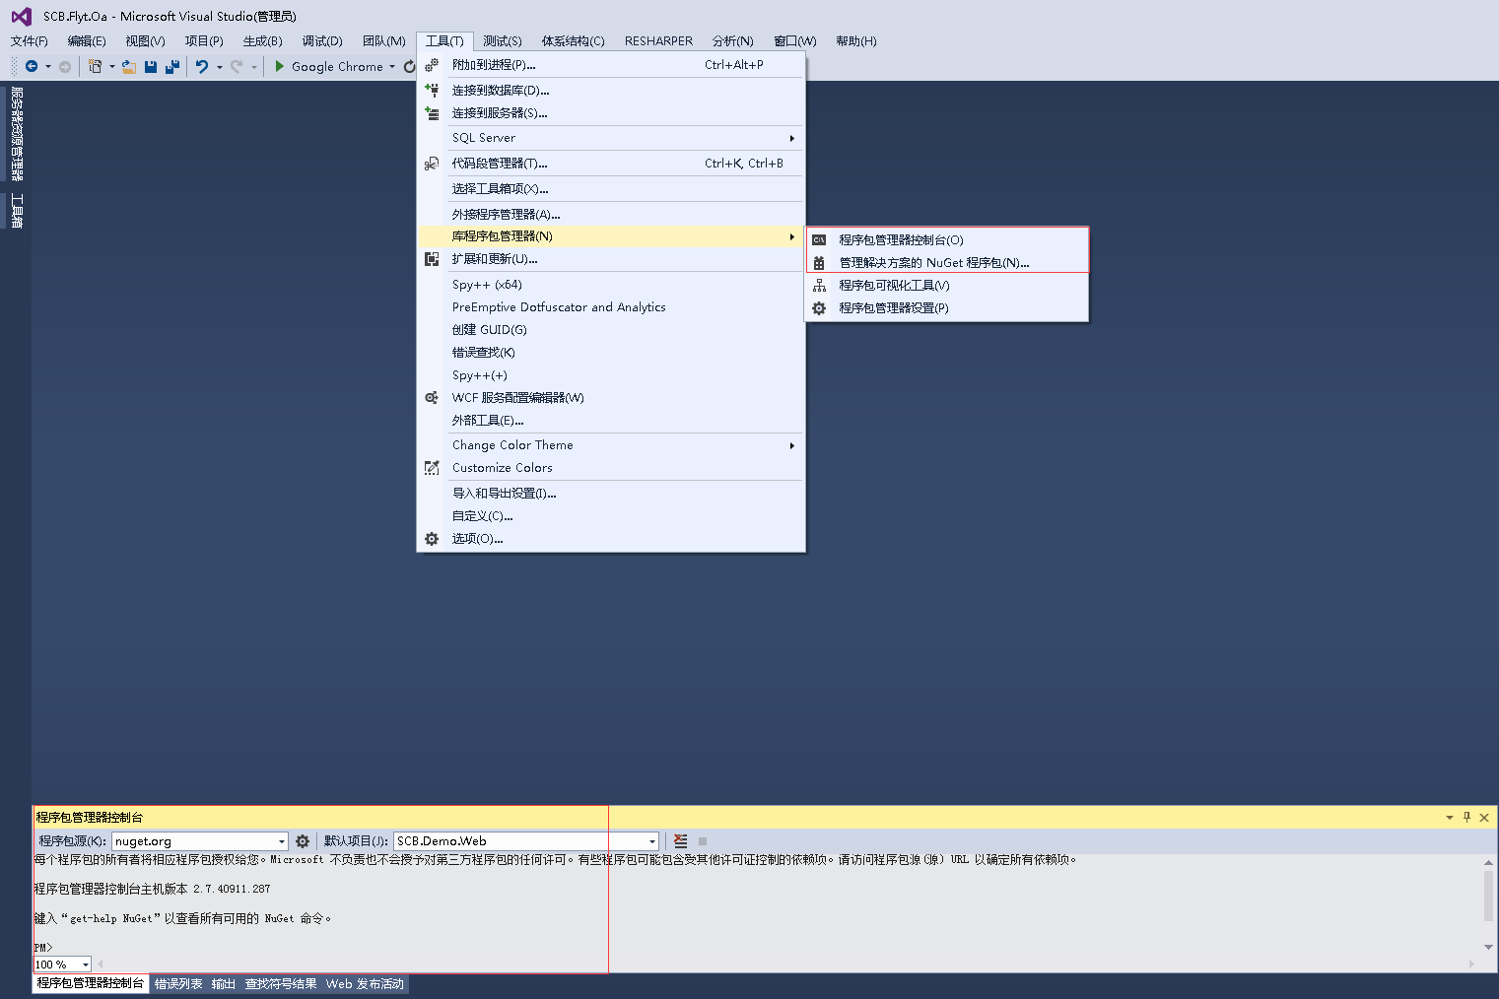Select 导入和导出设置(I)... entry
The height and width of the screenshot is (999, 1499).
pyautogui.click(x=611, y=494)
